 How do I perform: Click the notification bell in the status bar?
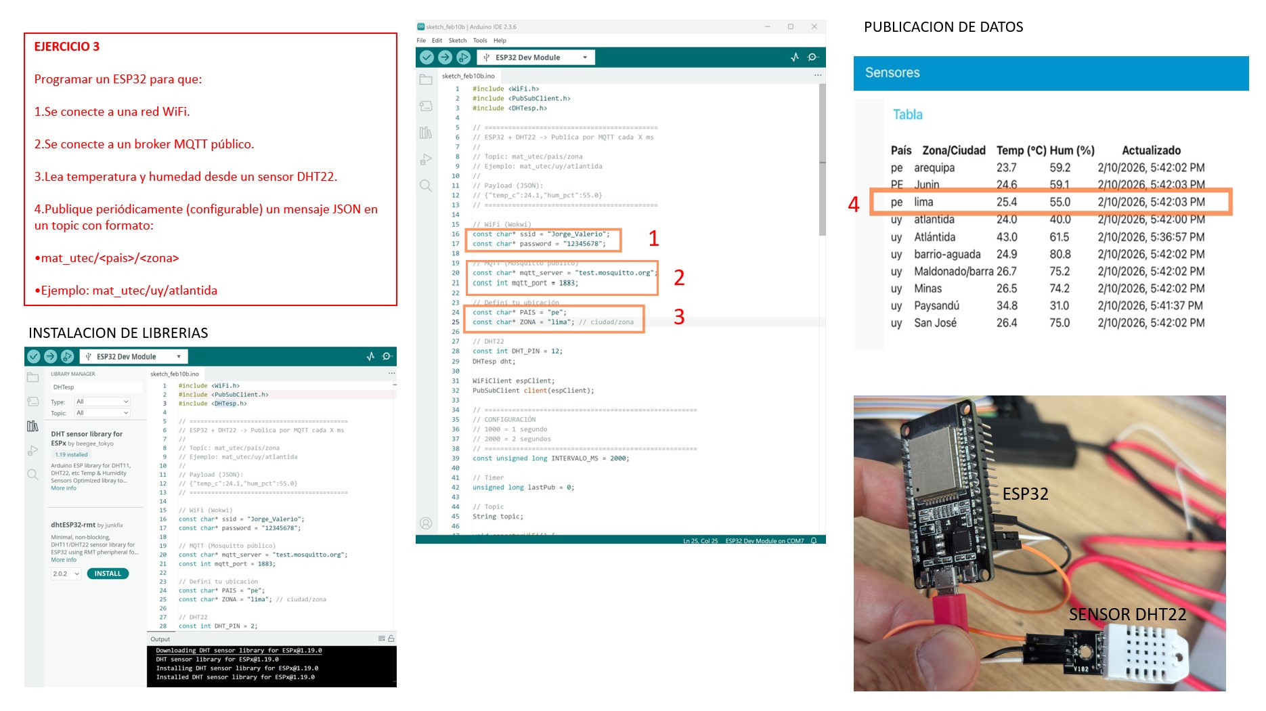tap(814, 540)
